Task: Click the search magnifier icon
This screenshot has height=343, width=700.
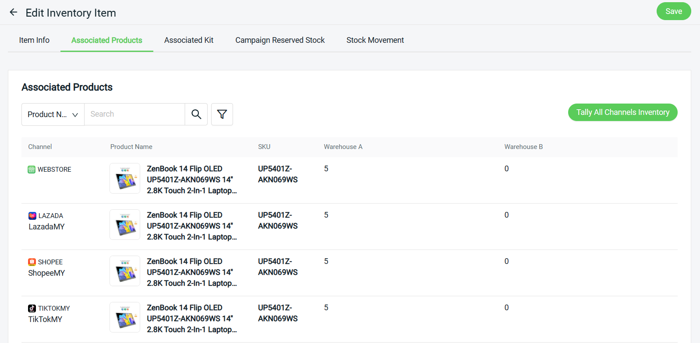Action: click(x=196, y=114)
